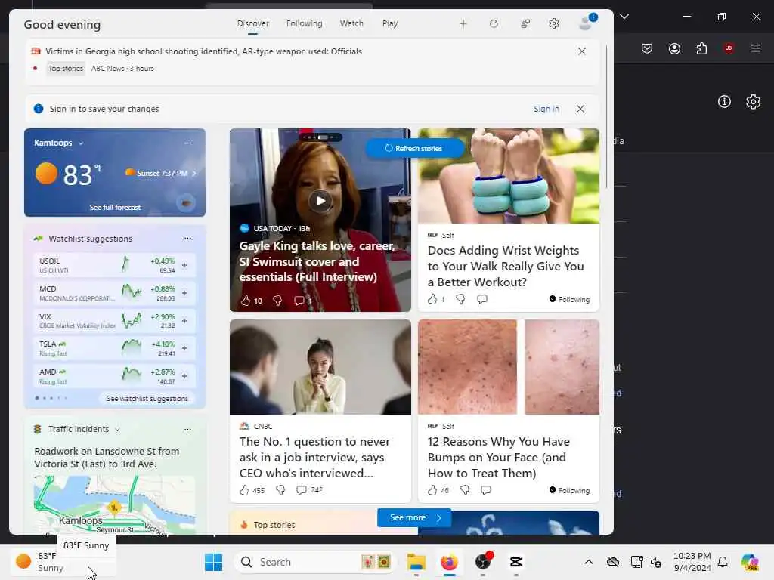774x580 pixels.
Task: Show hidden system tray icons
Action: (x=588, y=562)
